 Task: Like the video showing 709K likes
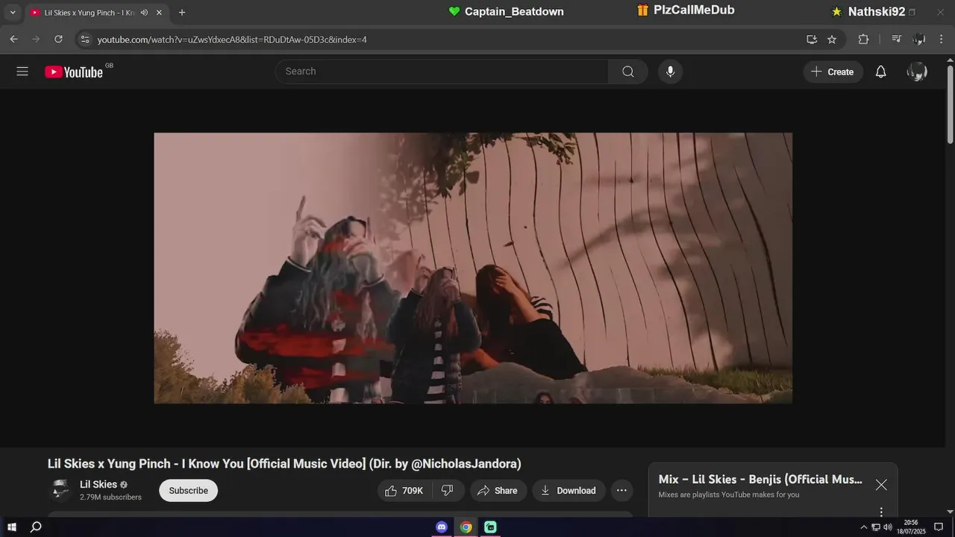(404, 491)
